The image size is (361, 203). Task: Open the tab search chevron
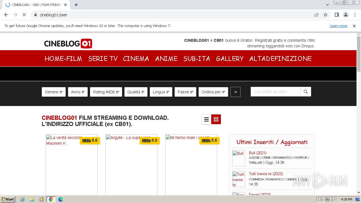tap(327, 5)
